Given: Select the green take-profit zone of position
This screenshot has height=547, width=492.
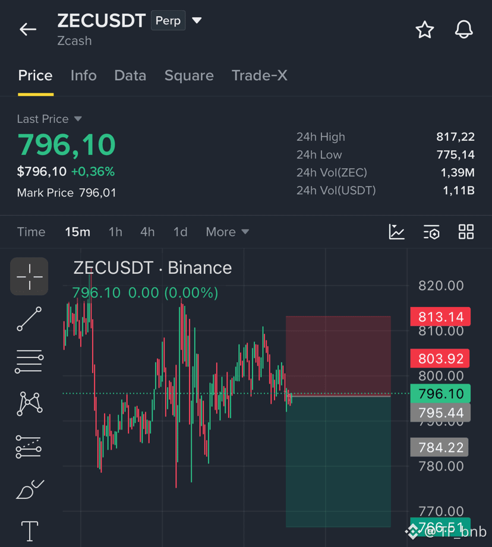Looking at the screenshot, I should coord(338,462).
